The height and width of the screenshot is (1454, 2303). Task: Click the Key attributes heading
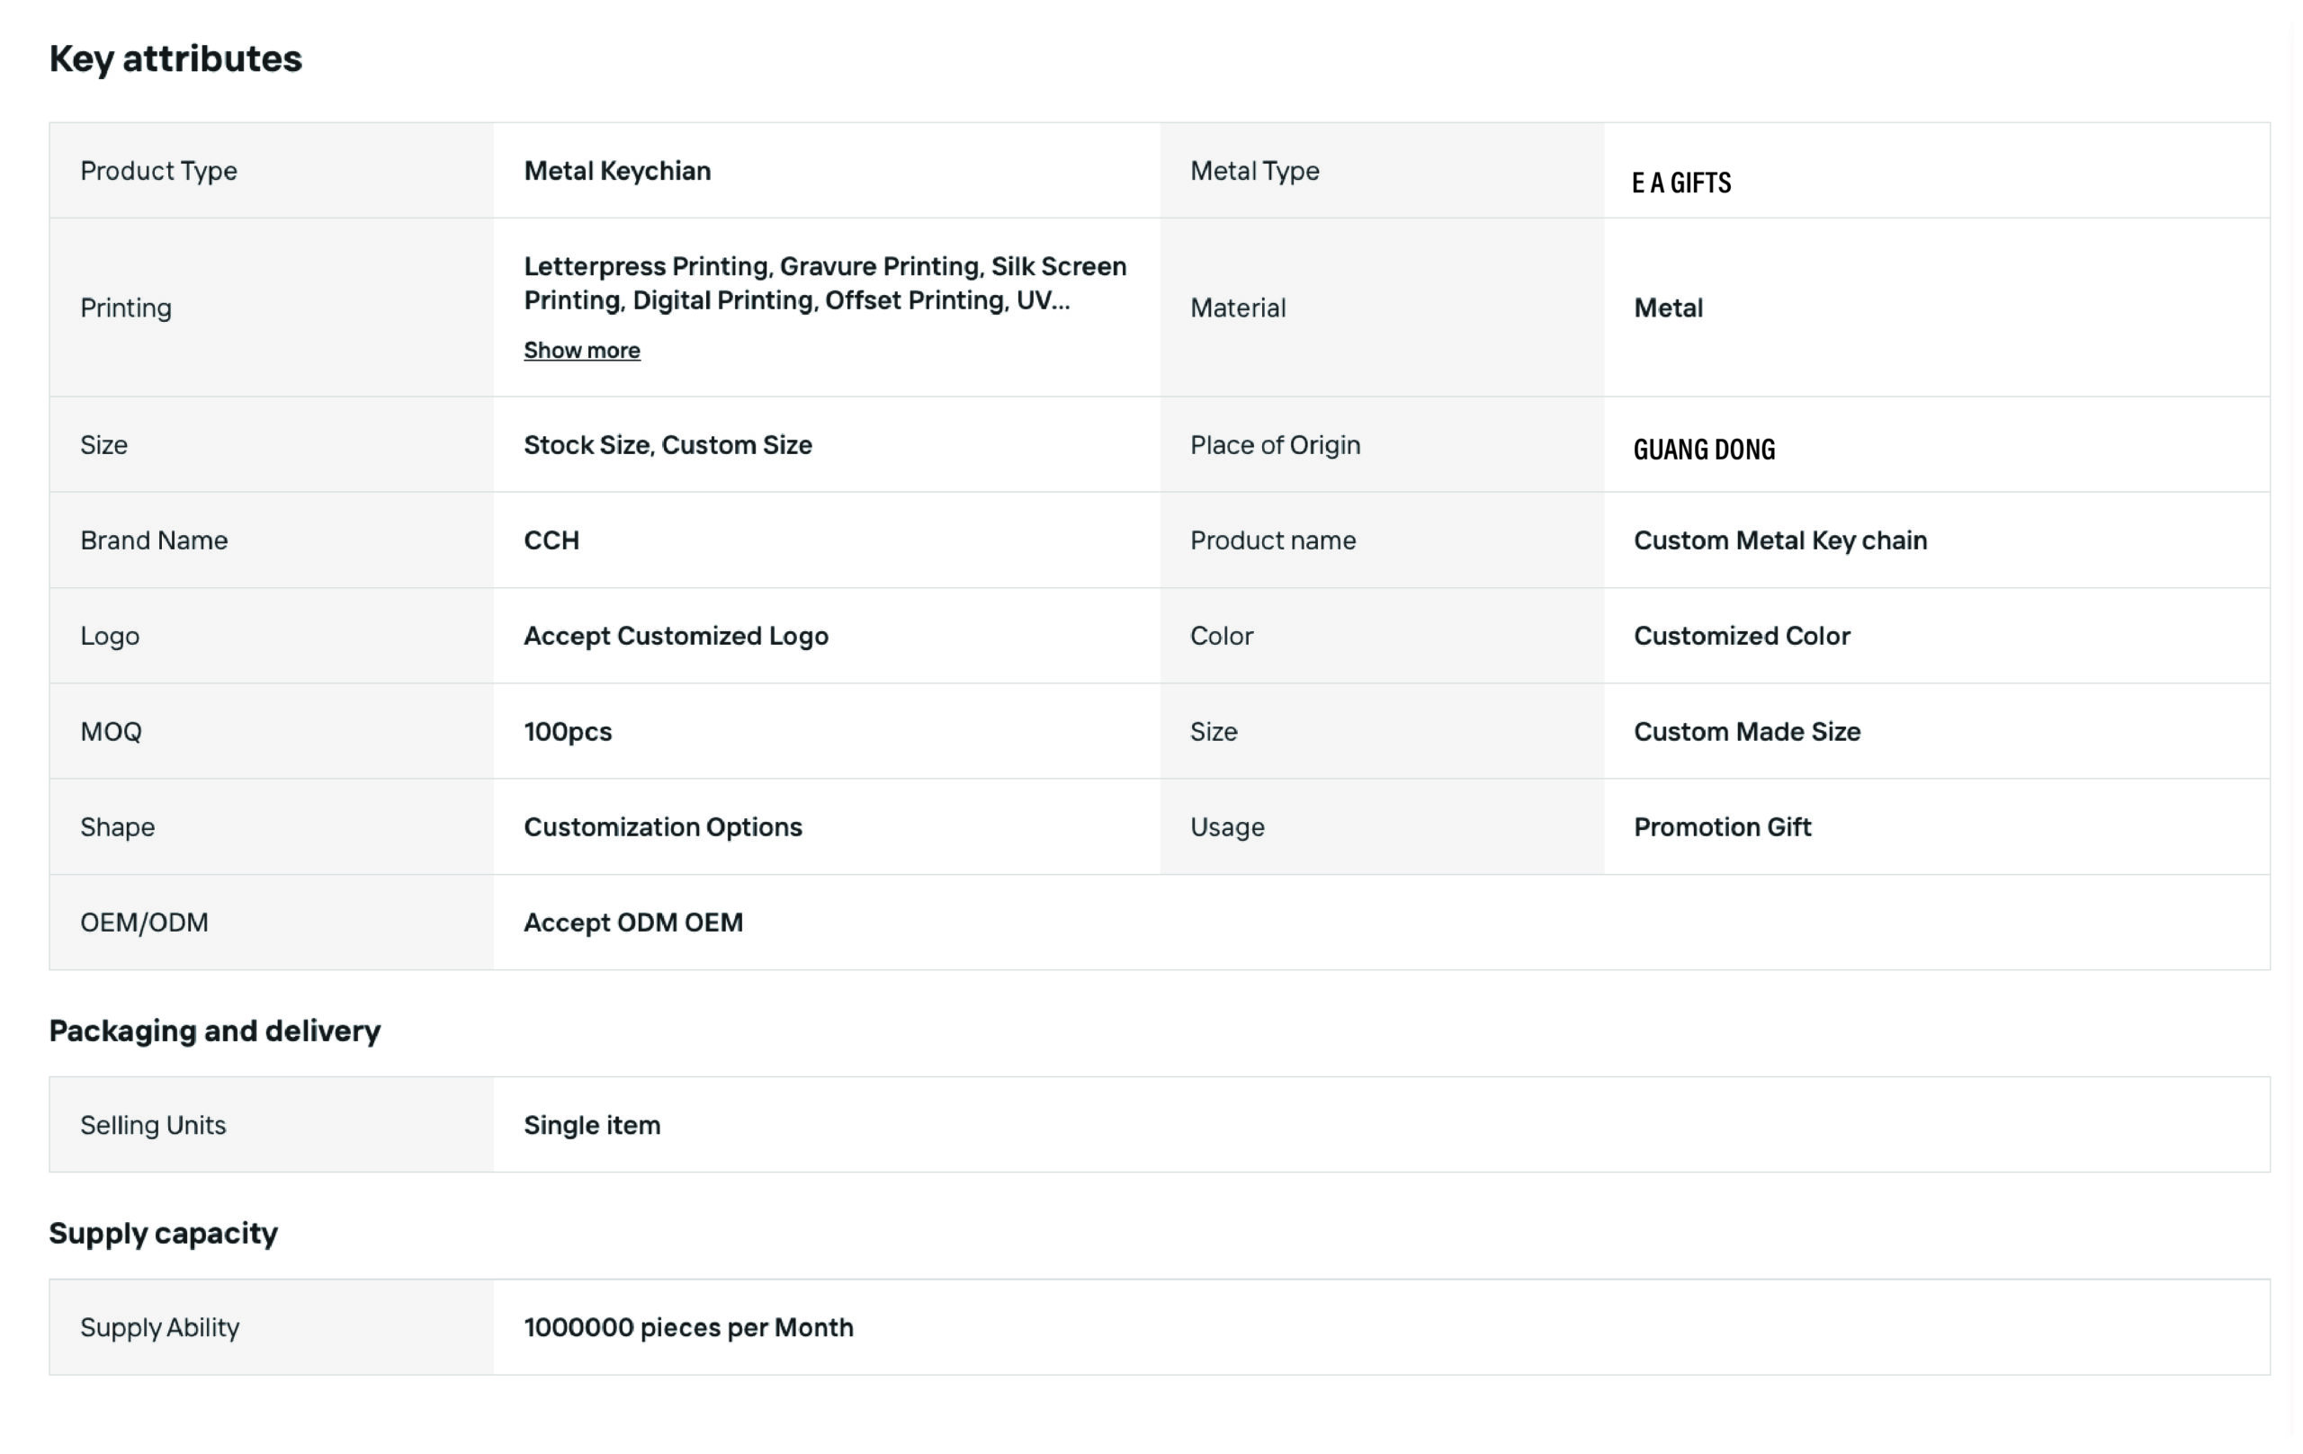(176, 59)
